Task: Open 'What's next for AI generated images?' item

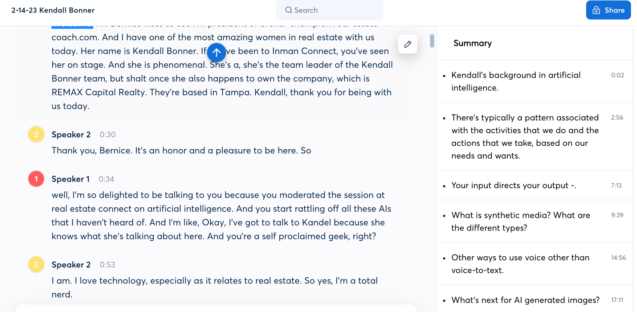Action: [525, 300]
